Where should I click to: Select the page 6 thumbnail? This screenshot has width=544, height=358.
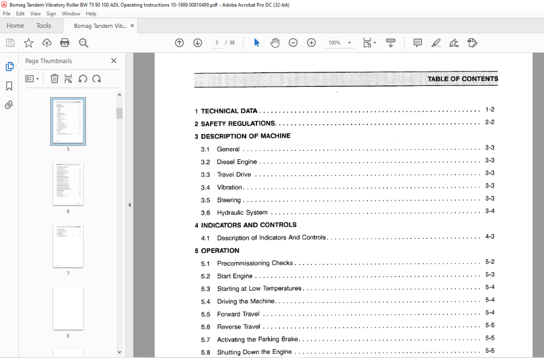point(68,184)
